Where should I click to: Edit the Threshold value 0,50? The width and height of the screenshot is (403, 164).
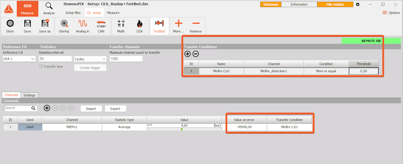(363, 71)
